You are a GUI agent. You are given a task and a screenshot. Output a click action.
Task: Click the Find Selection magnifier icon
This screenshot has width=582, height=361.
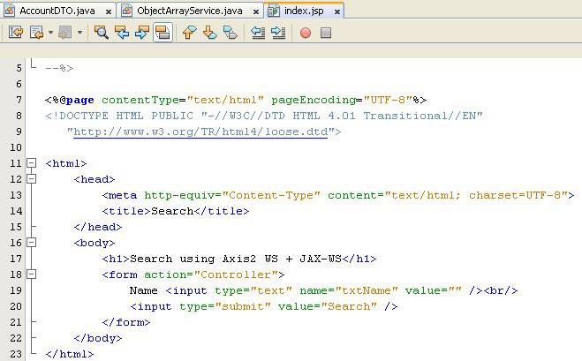[x=101, y=33]
